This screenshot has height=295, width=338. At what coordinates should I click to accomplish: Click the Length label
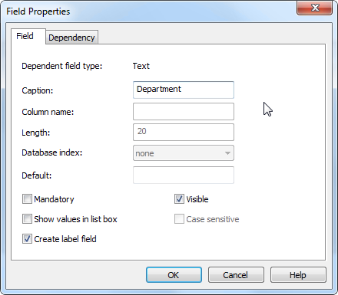(x=36, y=133)
